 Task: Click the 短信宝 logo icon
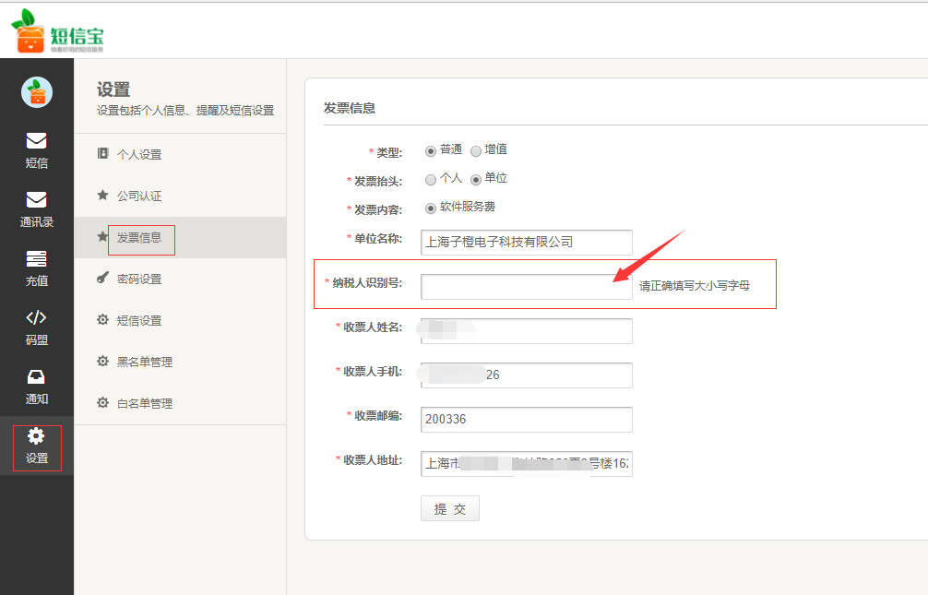pyautogui.click(x=29, y=32)
